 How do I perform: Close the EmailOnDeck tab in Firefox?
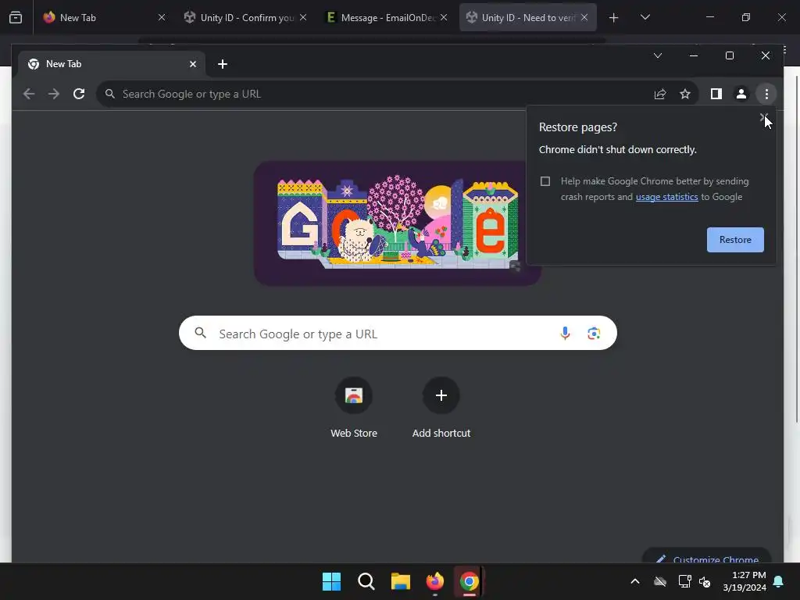[x=444, y=18]
